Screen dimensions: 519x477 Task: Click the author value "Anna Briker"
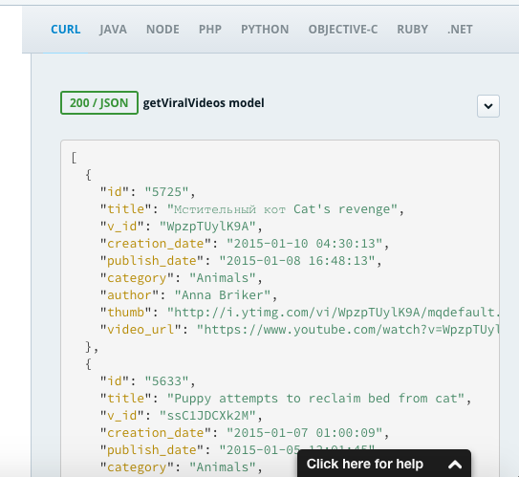click(223, 295)
